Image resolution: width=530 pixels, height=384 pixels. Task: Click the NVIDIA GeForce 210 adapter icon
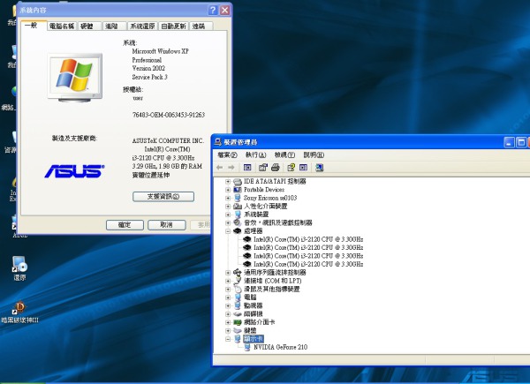(247, 347)
